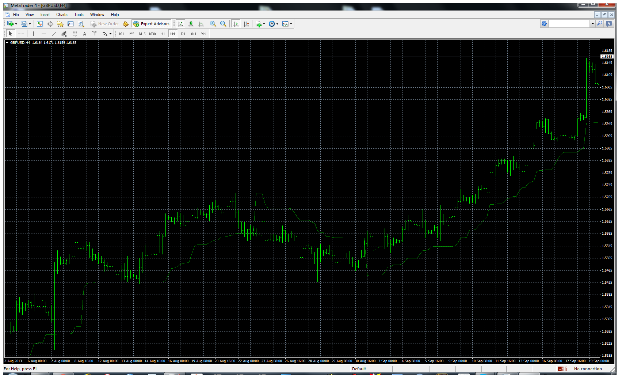This screenshot has width=618, height=375.
Task: Switch to Candlesticks chart display
Action: 191,24
